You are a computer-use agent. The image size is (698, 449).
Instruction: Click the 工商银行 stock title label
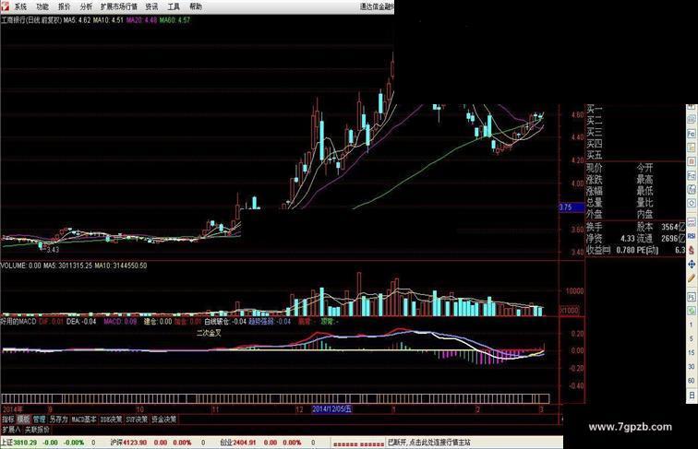31,20
